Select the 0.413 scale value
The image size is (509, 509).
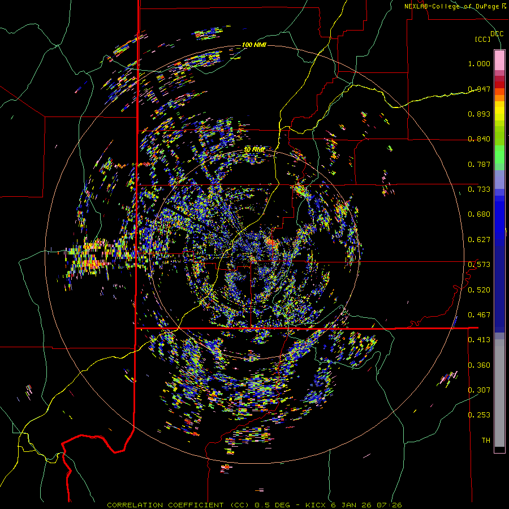479,340
